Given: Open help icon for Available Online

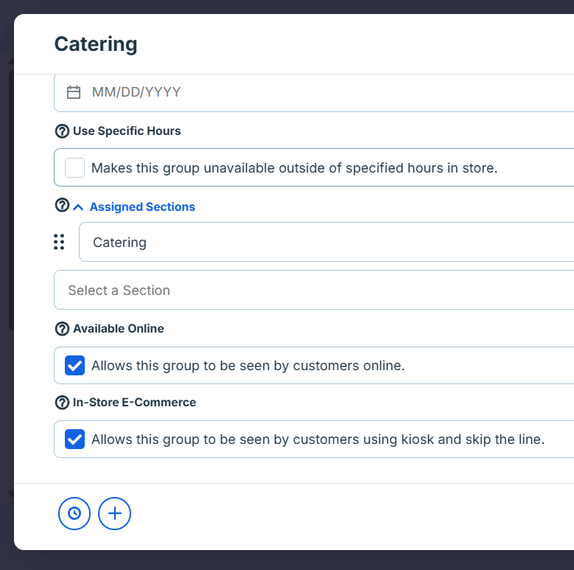Looking at the screenshot, I should click(62, 329).
